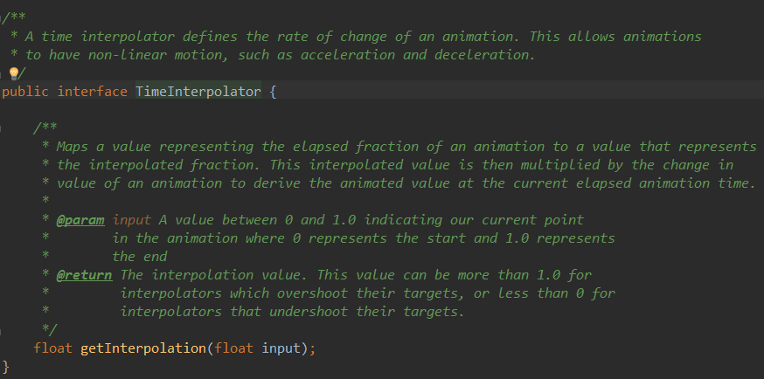Click the fold marker at Javadoc end
This screenshot has width=764, height=379.
click(x=3, y=330)
